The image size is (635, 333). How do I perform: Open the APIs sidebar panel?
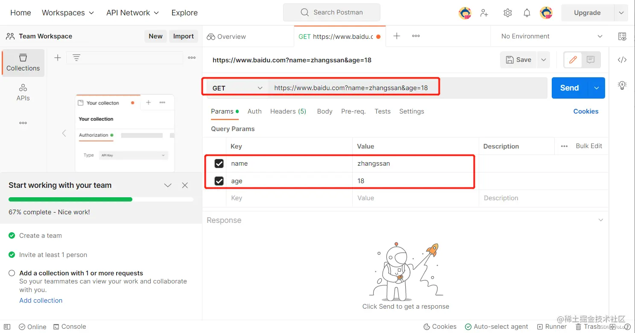[x=23, y=93]
